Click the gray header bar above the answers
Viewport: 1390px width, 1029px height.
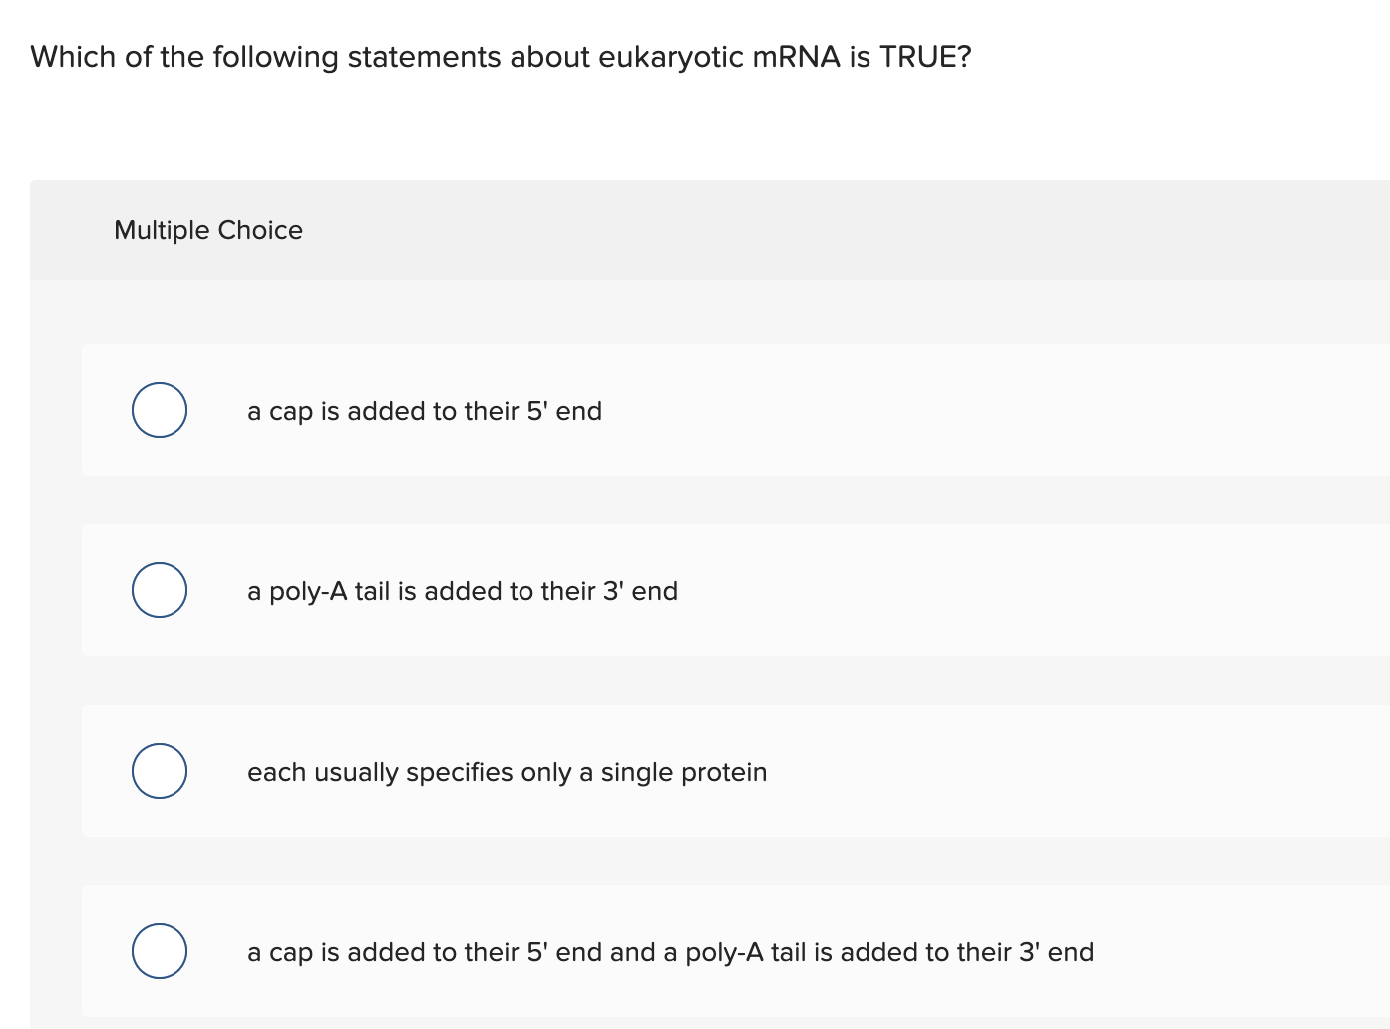pos(698,230)
